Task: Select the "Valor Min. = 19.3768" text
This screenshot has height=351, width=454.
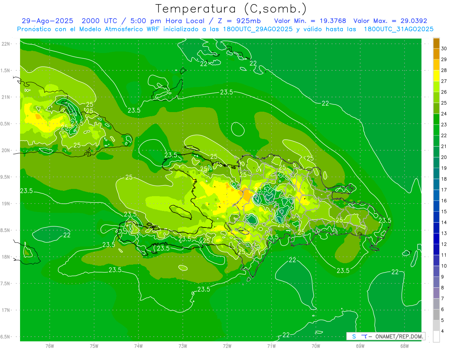Action: point(310,21)
